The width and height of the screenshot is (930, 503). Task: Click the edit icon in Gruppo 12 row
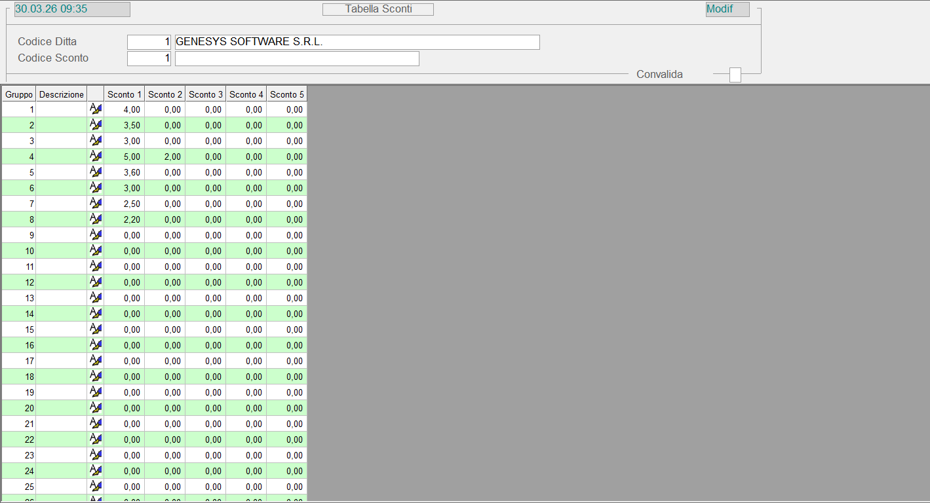[96, 282]
